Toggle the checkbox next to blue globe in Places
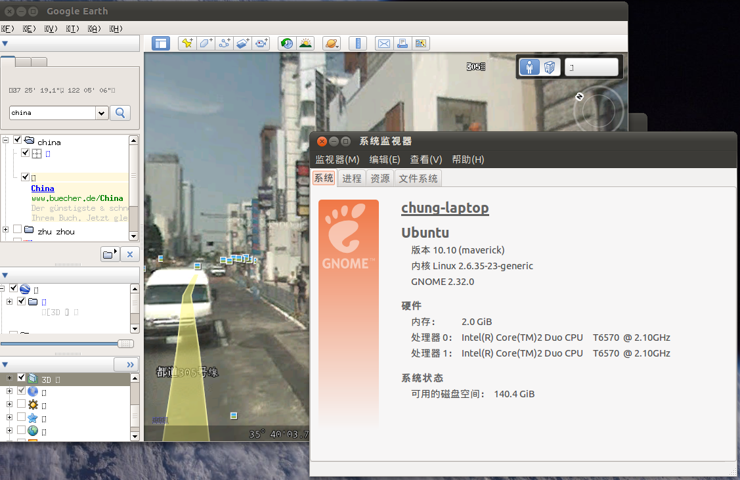The width and height of the screenshot is (740, 480). (x=13, y=288)
